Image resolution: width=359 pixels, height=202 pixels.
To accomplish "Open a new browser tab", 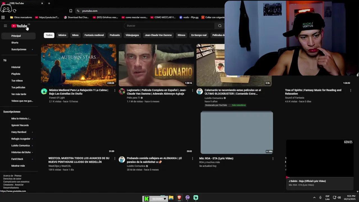I will tap(49, 3).
